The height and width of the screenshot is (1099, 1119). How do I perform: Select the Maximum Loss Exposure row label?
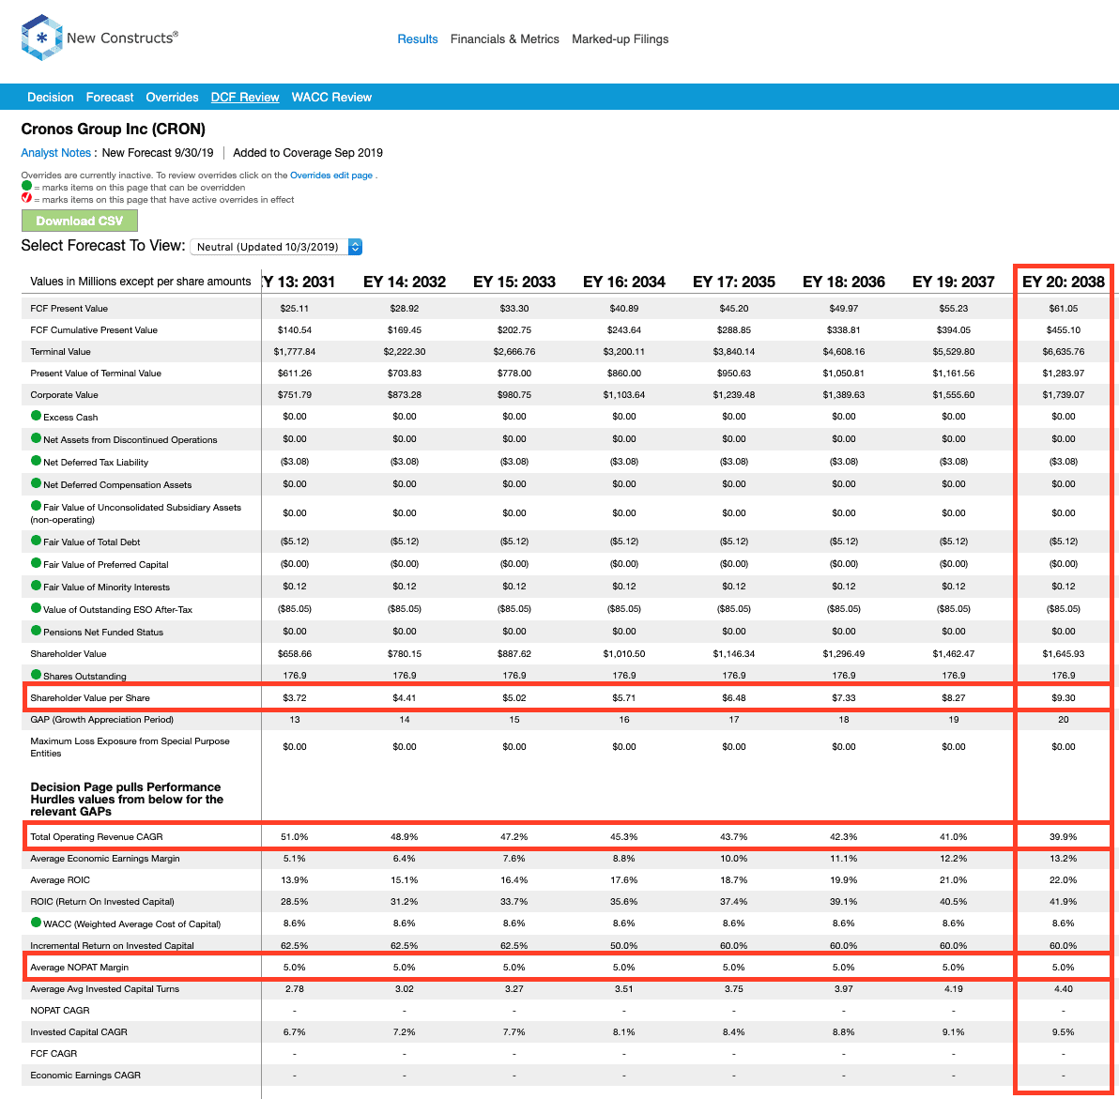(x=130, y=746)
